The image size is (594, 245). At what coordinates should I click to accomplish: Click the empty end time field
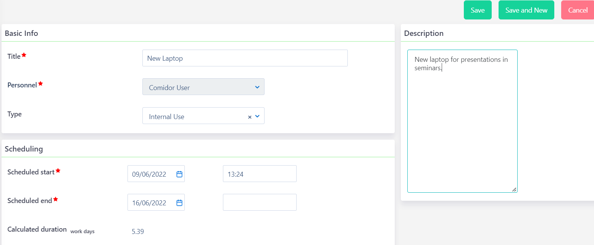pyautogui.click(x=259, y=202)
